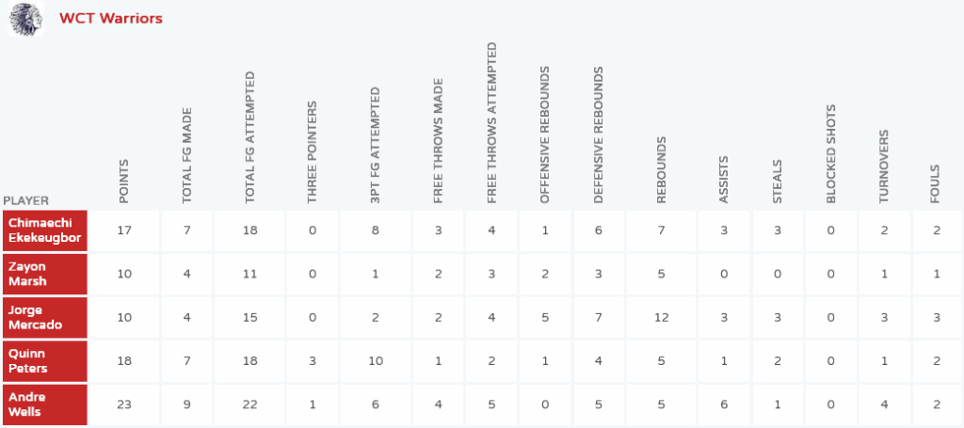Click the Three Pointers column header
964x428 pixels.
(x=313, y=153)
